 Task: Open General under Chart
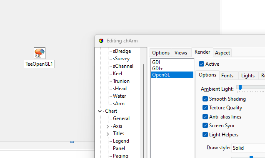(121, 118)
